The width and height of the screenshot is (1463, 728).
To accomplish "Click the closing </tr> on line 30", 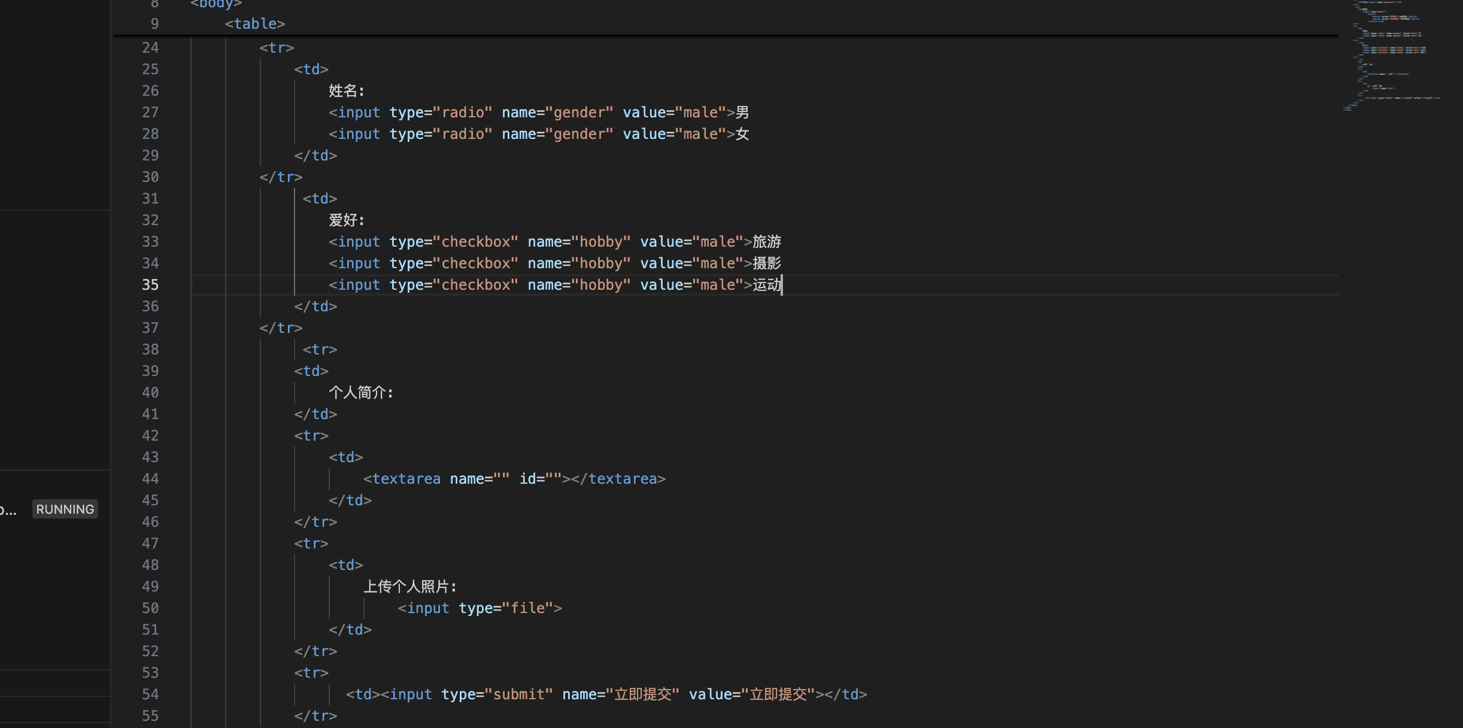I will (x=281, y=177).
